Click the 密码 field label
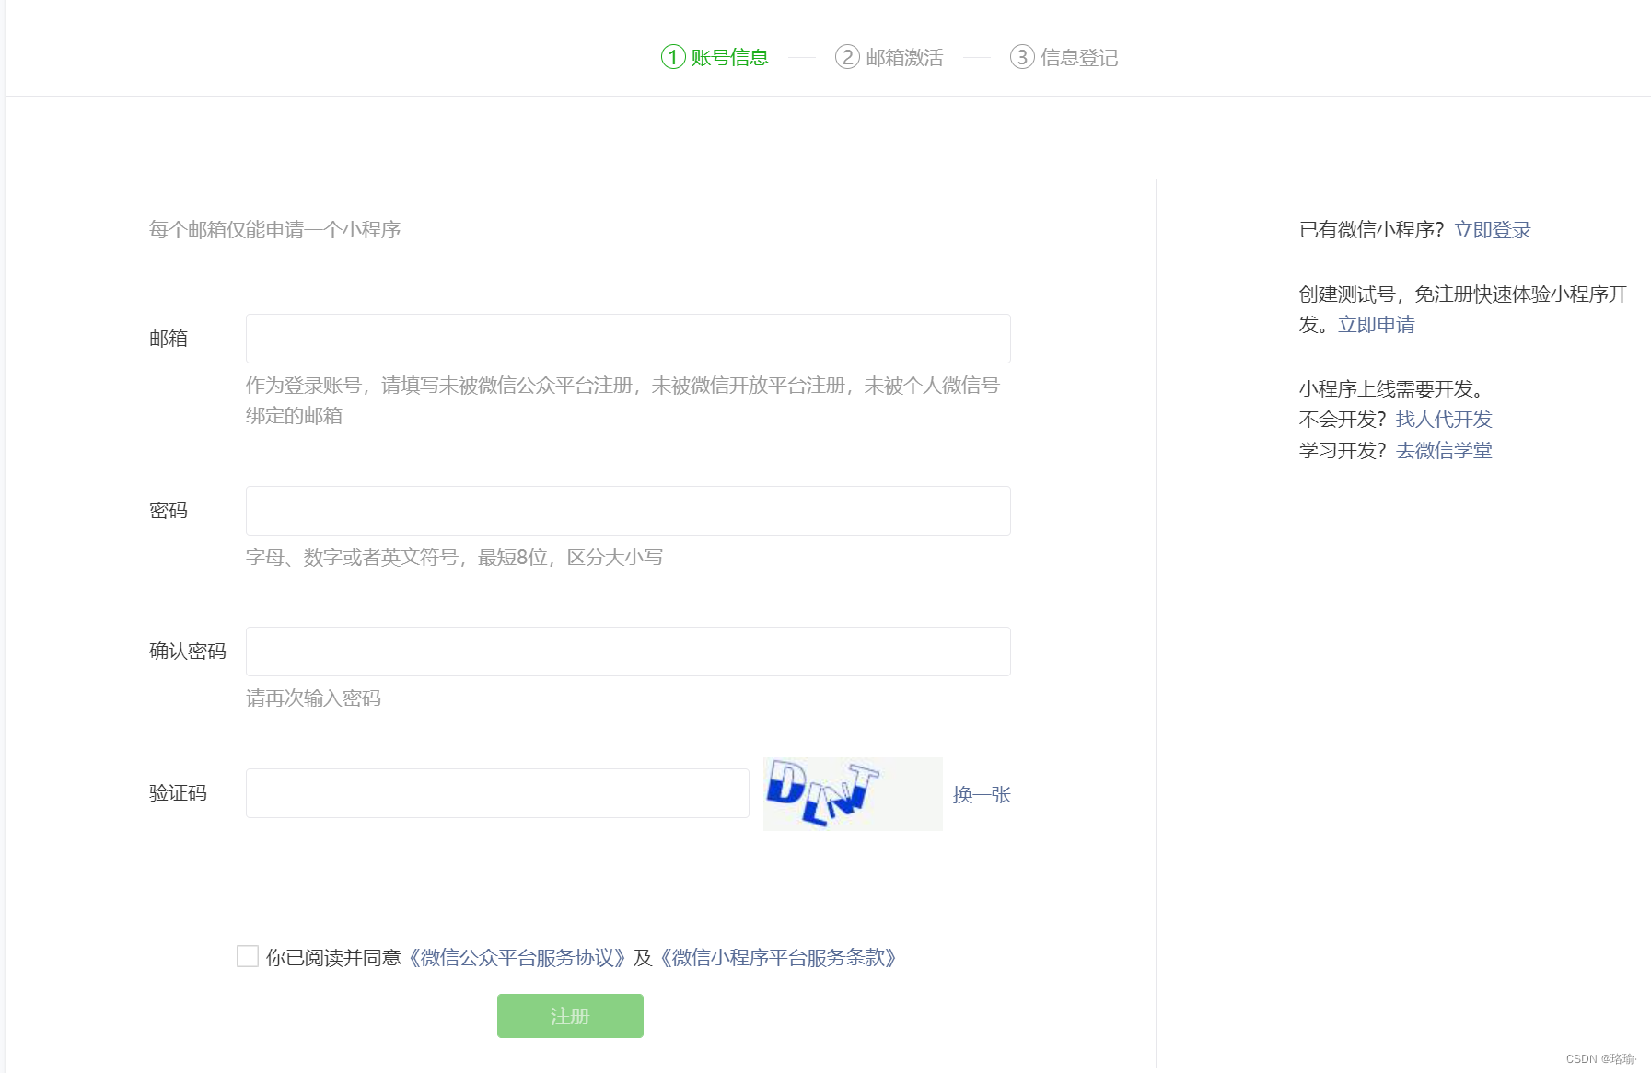 [169, 511]
